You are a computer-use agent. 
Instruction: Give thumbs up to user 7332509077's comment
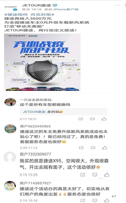pyautogui.click(x=107, y=175)
